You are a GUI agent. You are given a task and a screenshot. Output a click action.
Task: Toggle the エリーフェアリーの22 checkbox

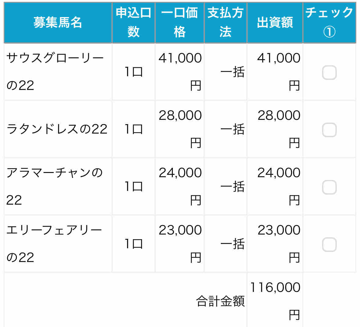tap(329, 244)
